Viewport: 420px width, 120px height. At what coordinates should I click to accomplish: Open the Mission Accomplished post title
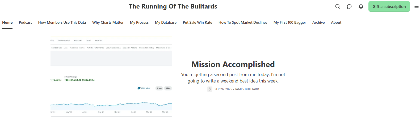[233, 64]
